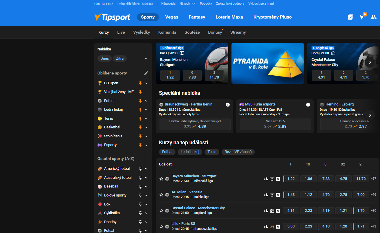Go to the Soutěže tab

click(192, 32)
